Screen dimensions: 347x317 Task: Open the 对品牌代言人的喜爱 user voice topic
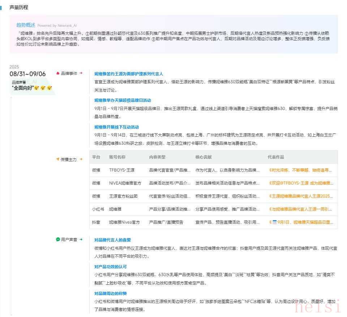pos(112,240)
